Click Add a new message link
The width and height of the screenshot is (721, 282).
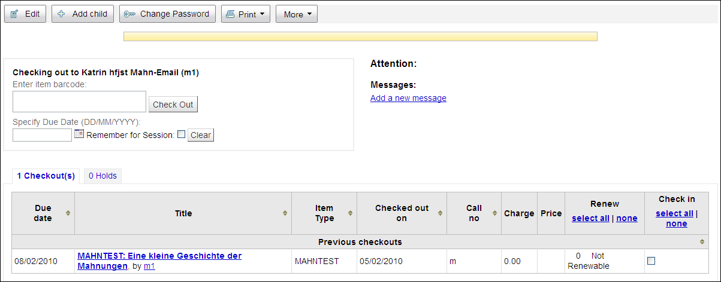[408, 98]
